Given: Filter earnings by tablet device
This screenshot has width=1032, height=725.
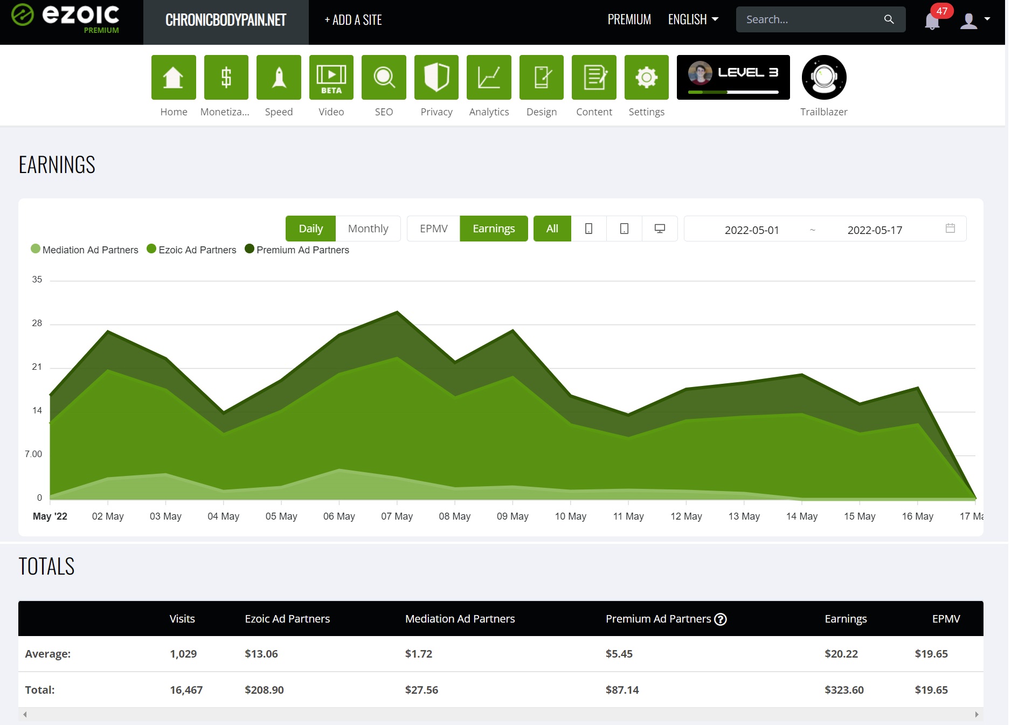Looking at the screenshot, I should pyautogui.click(x=624, y=229).
